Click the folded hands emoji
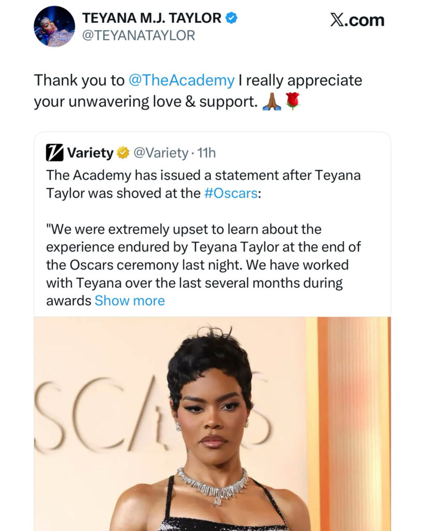This screenshot has width=425, height=531. 271,101
